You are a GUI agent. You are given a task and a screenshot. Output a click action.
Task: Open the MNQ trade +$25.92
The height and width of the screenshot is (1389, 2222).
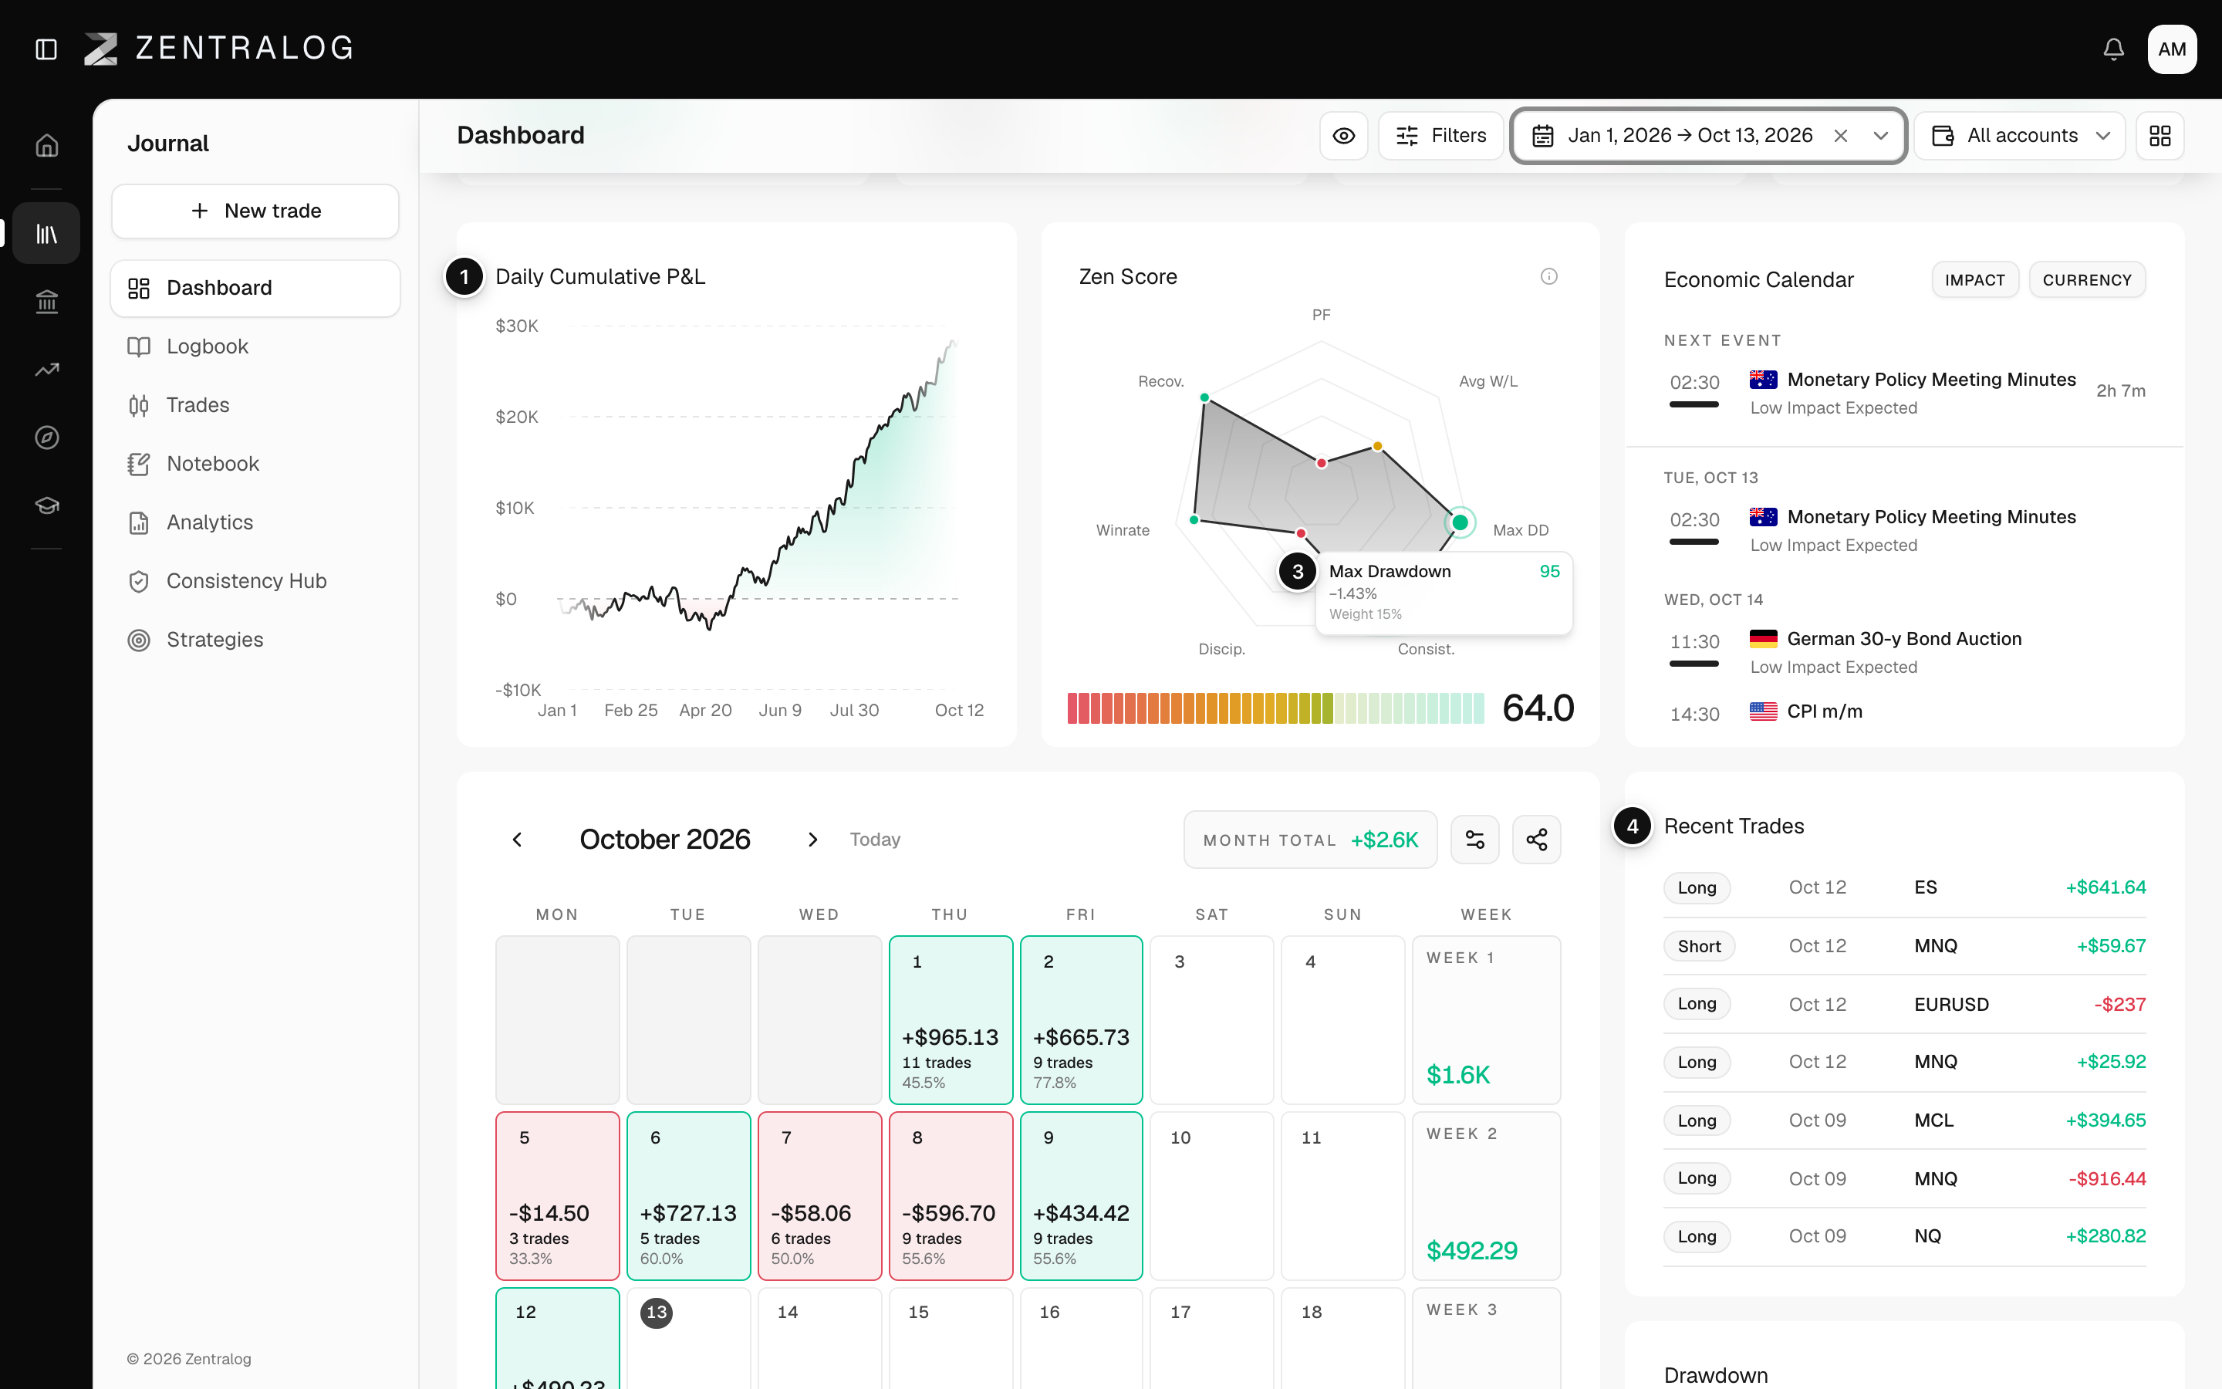point(1904,1062)
